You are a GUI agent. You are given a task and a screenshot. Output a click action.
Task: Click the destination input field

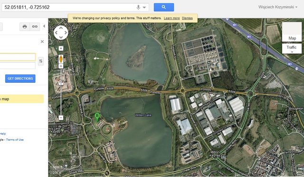tap(18, 65)
